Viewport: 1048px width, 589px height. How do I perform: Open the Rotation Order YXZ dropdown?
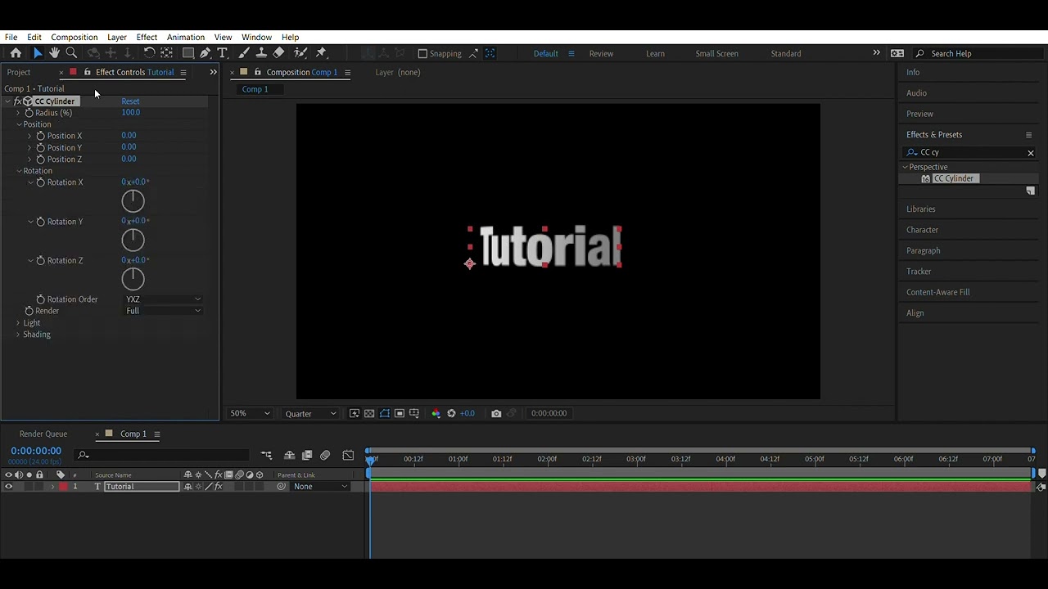pos(163,299)
